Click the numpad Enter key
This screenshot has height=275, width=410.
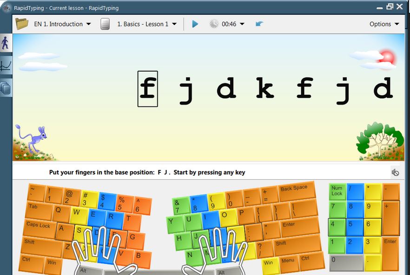390,254
